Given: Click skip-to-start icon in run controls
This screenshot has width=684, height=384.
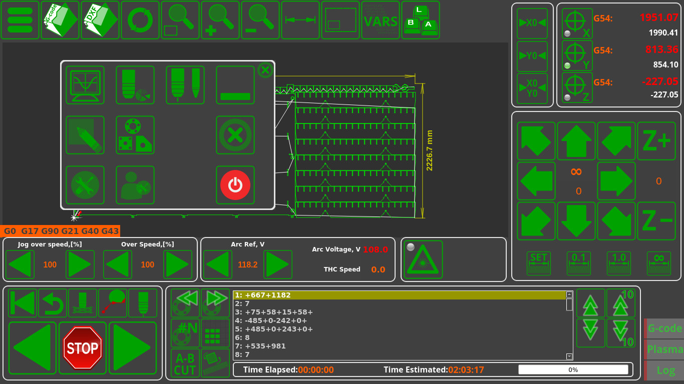Looking at the screenshot, I should (23, 303).
